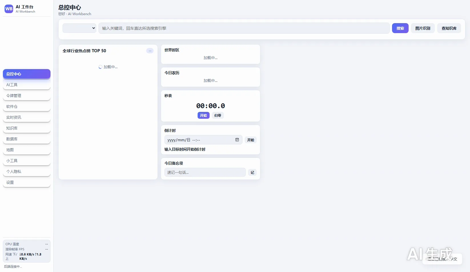Open AI工具 in sidebar
Screen dimensions: 470x272
[27, 85]
